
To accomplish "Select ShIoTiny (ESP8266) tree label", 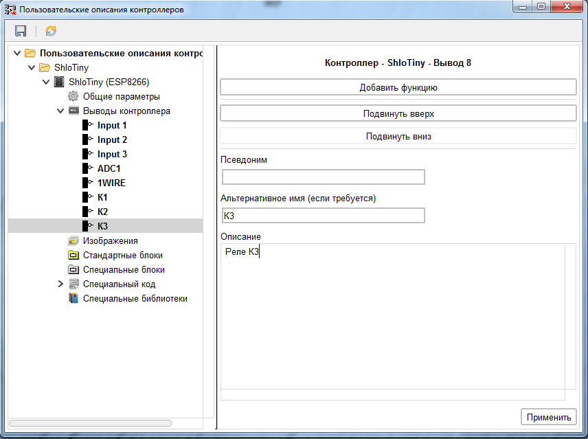I will point(109,82).
